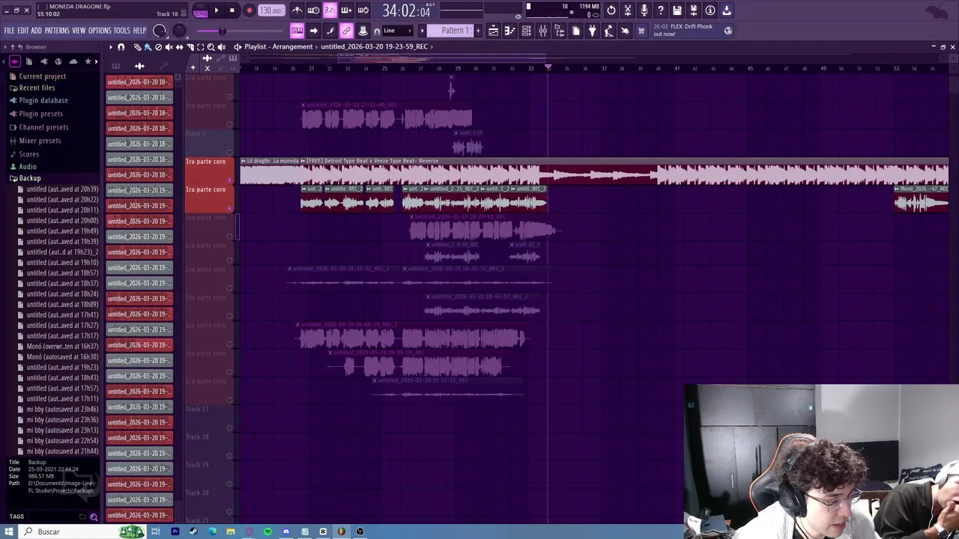Toggle wait for input before recording
The width and height of the screenshot is (959, 539).
313,10
